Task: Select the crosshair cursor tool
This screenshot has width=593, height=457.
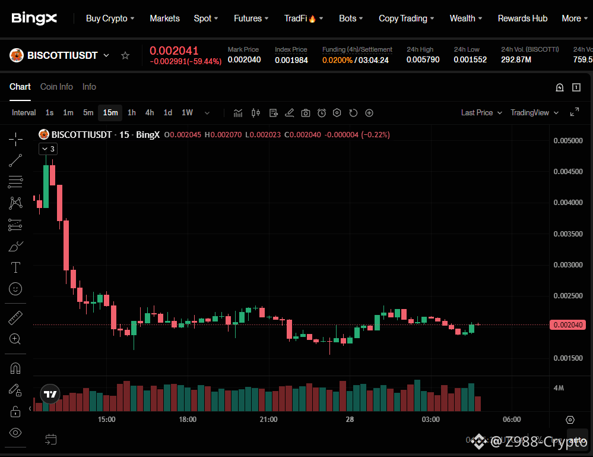Action: pyautogui.click(x=15, y=139)
